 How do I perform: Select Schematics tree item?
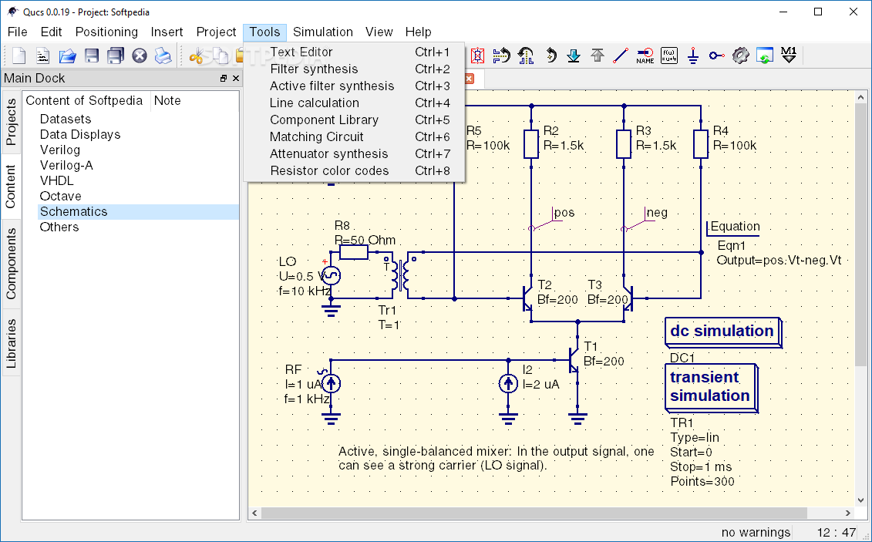(x=138, y=212)
